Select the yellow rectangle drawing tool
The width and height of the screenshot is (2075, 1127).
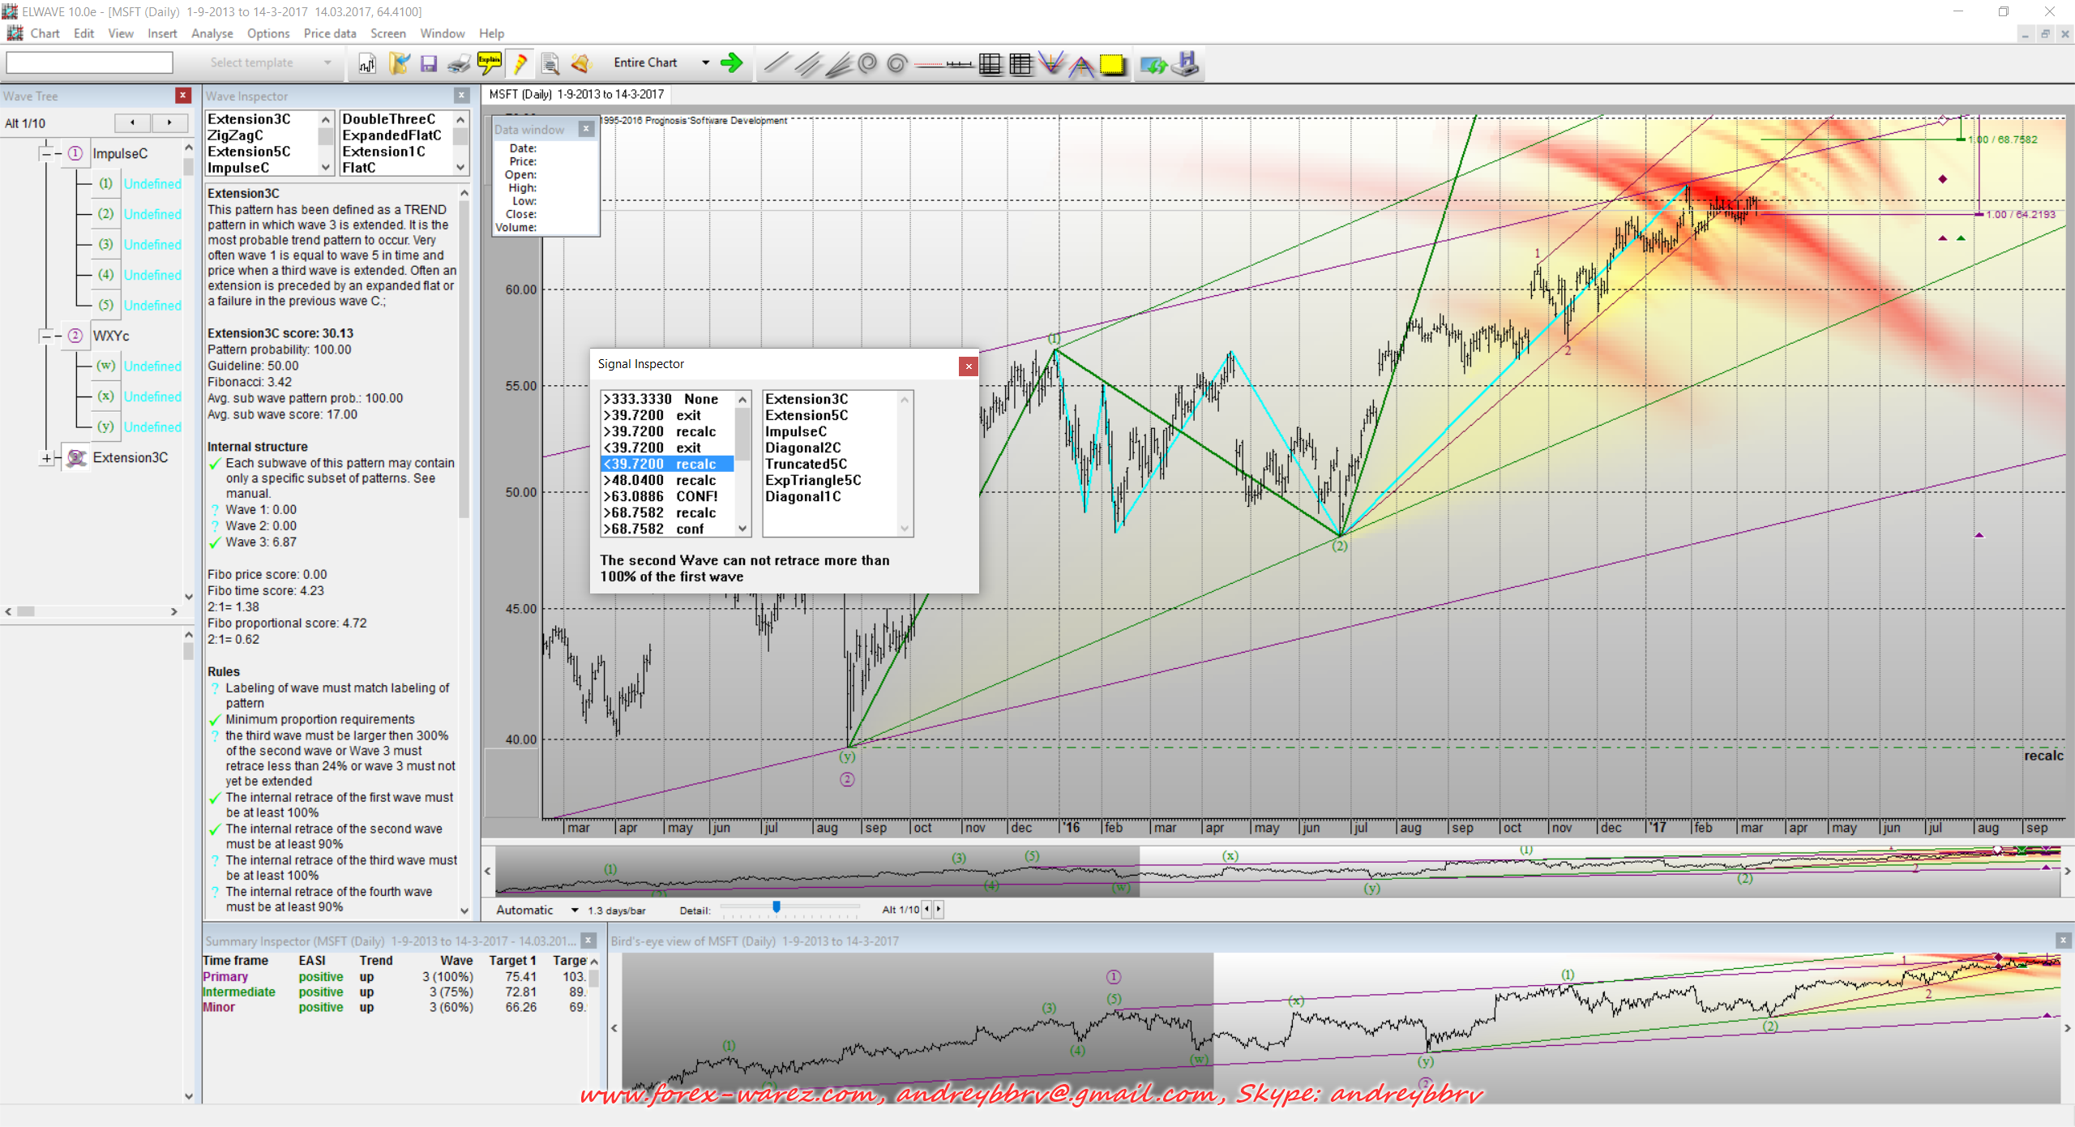tap(1112, 64)
